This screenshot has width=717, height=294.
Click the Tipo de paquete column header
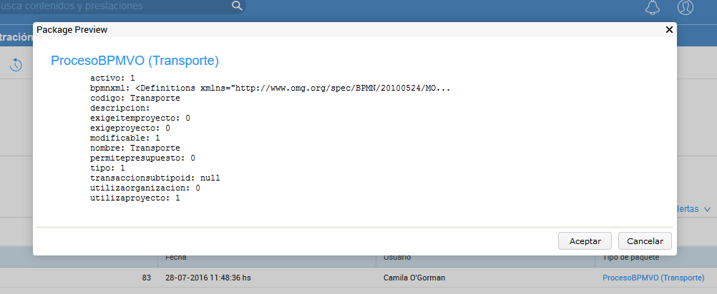pos(630,258)
